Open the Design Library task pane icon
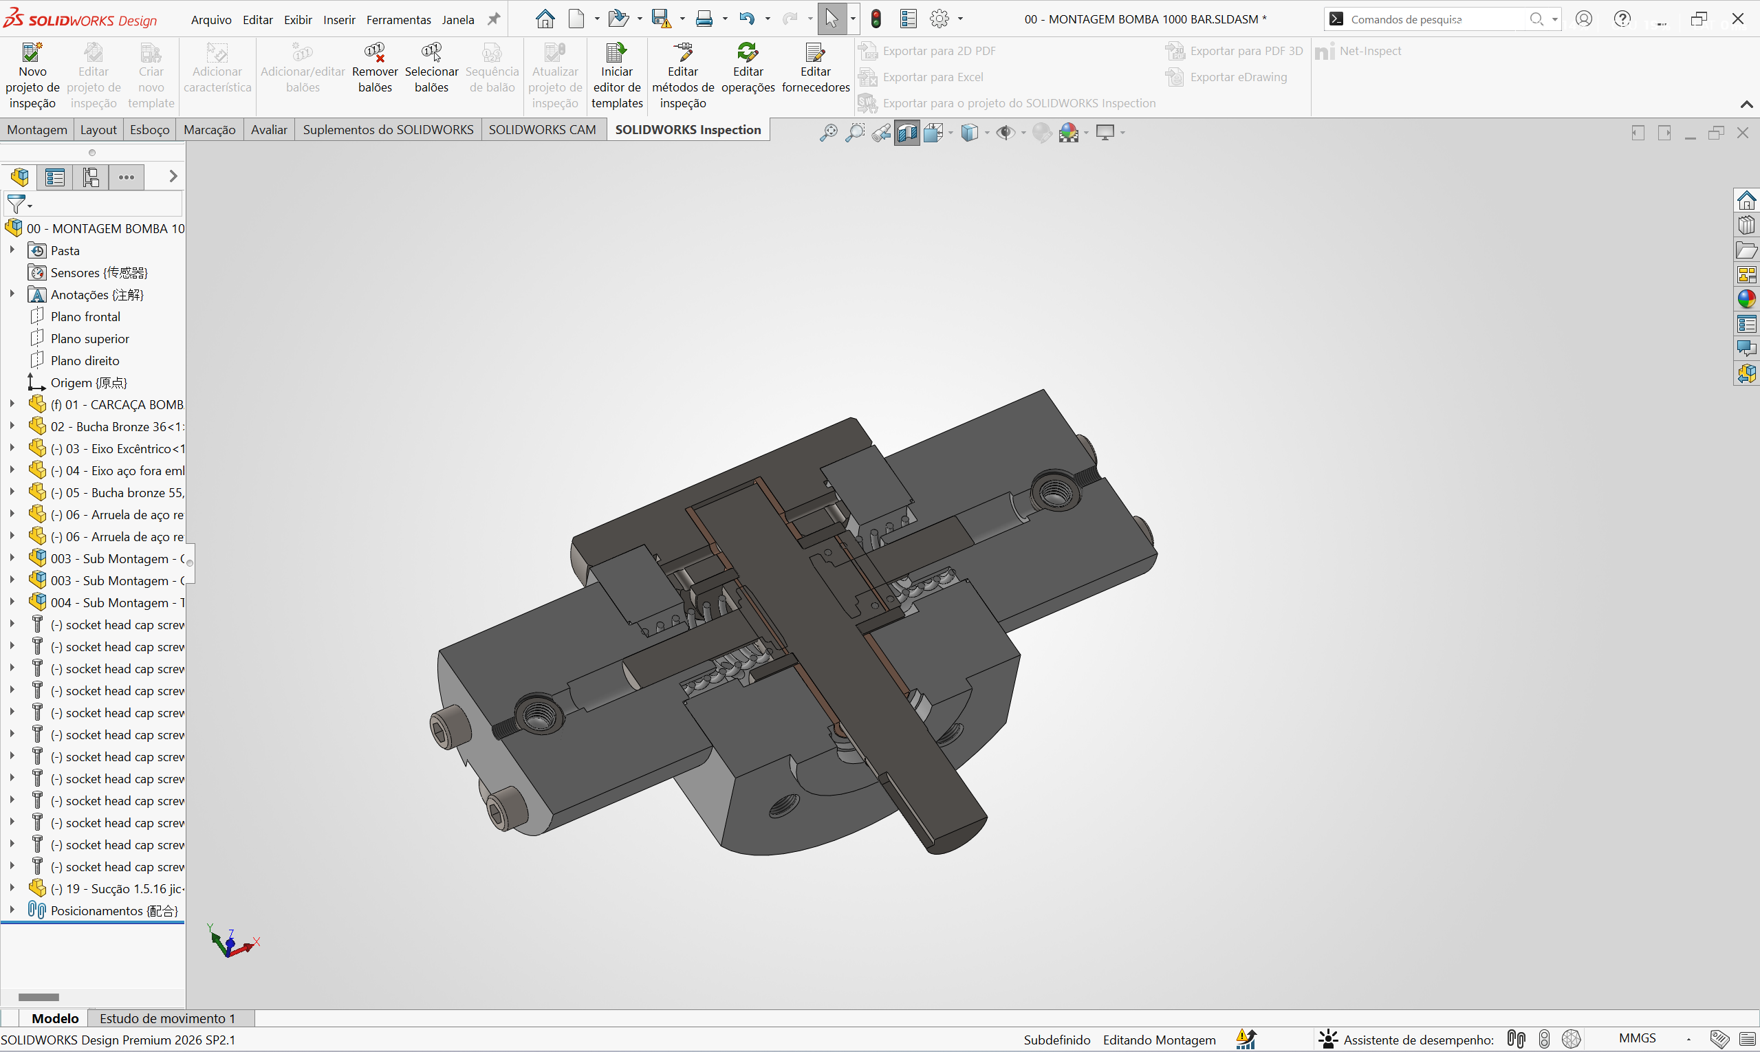This screenshot has width=1760, height=1052. 1746,226
